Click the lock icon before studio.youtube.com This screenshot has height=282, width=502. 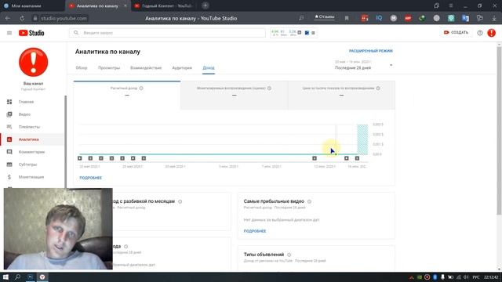click(35, 18)
